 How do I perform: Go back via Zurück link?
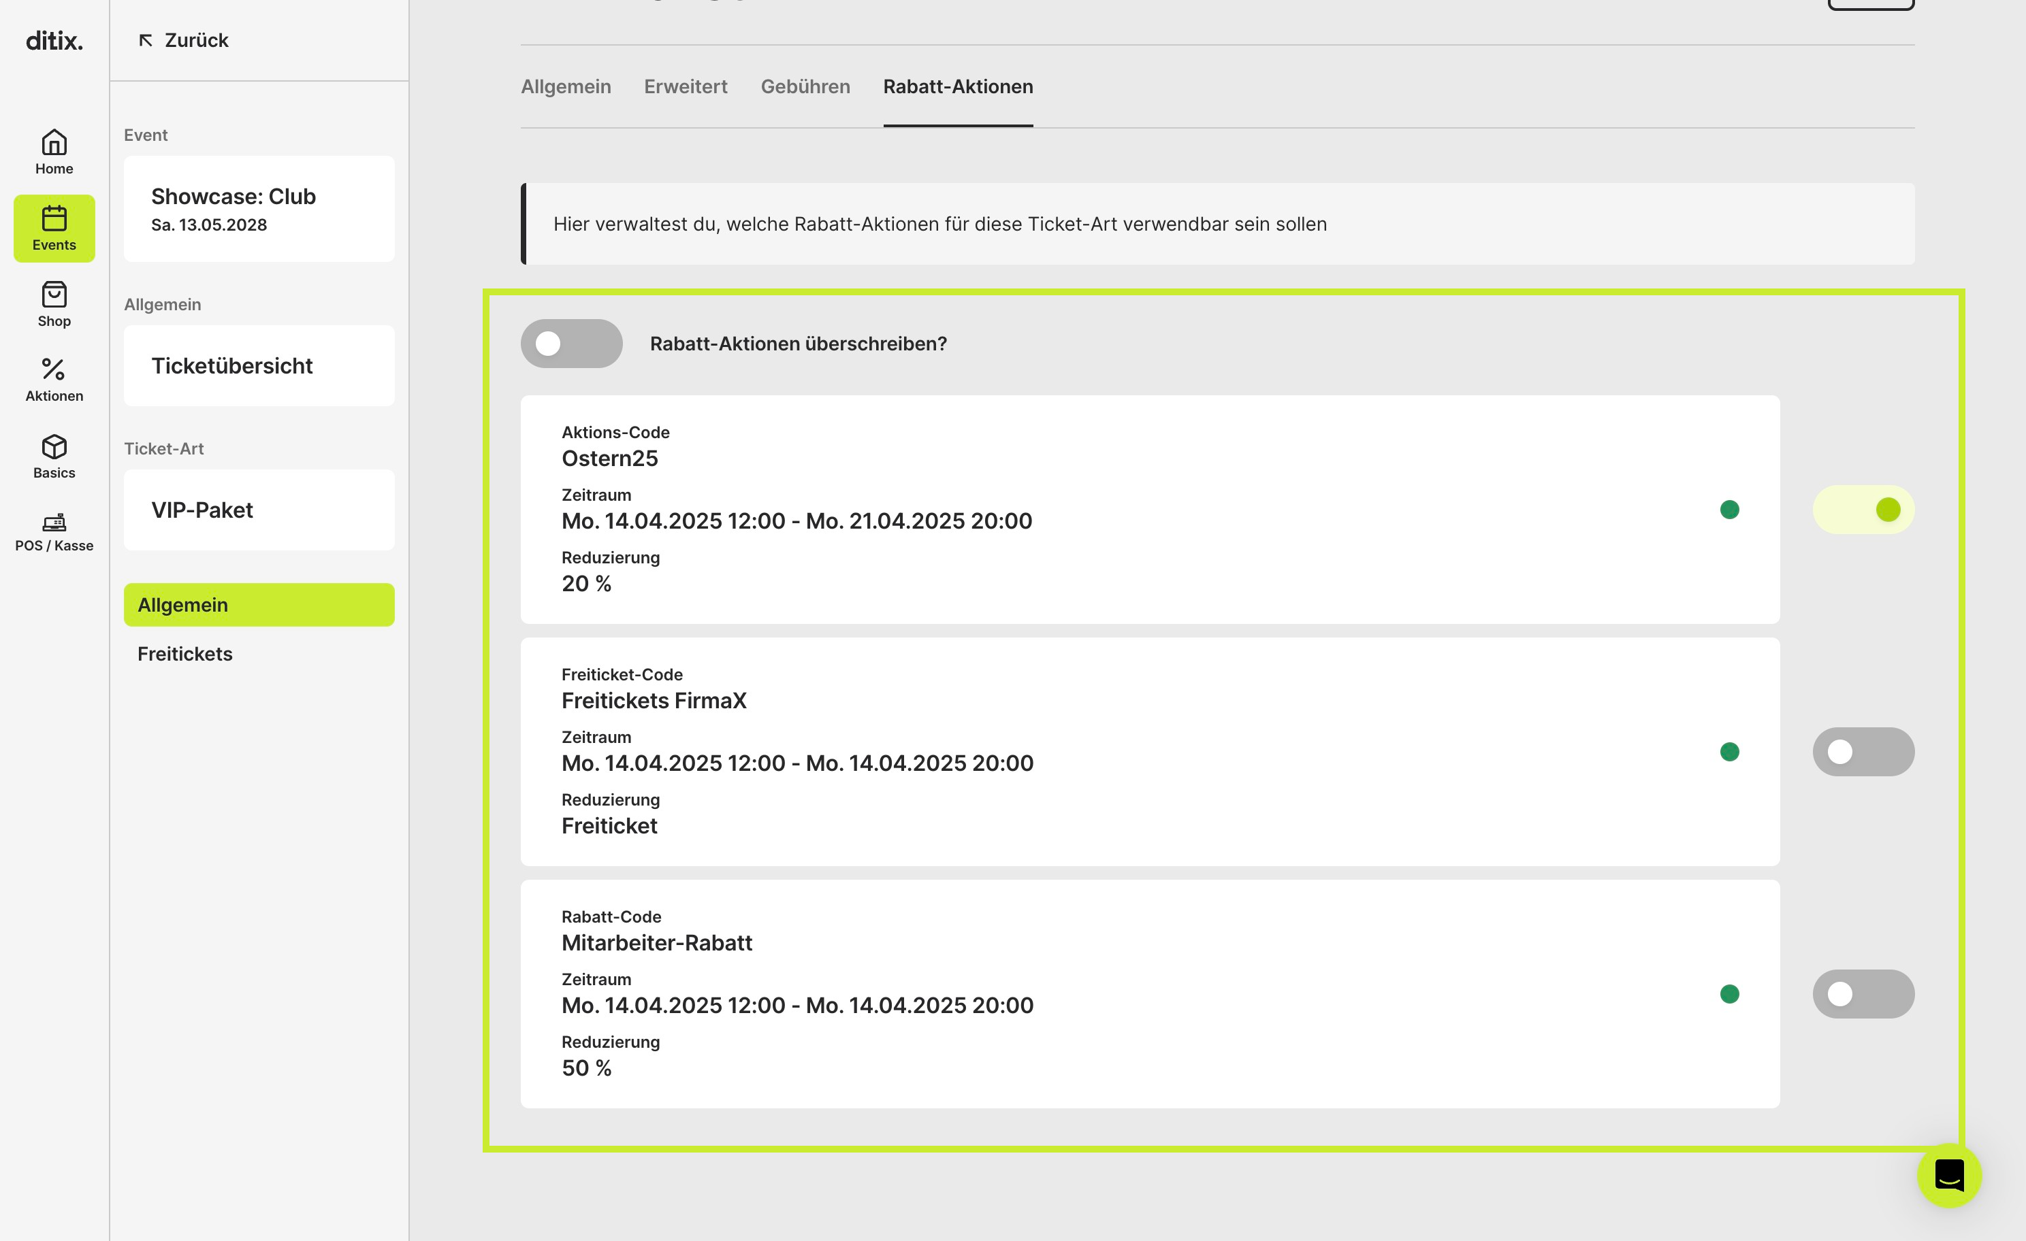point(184,40)
